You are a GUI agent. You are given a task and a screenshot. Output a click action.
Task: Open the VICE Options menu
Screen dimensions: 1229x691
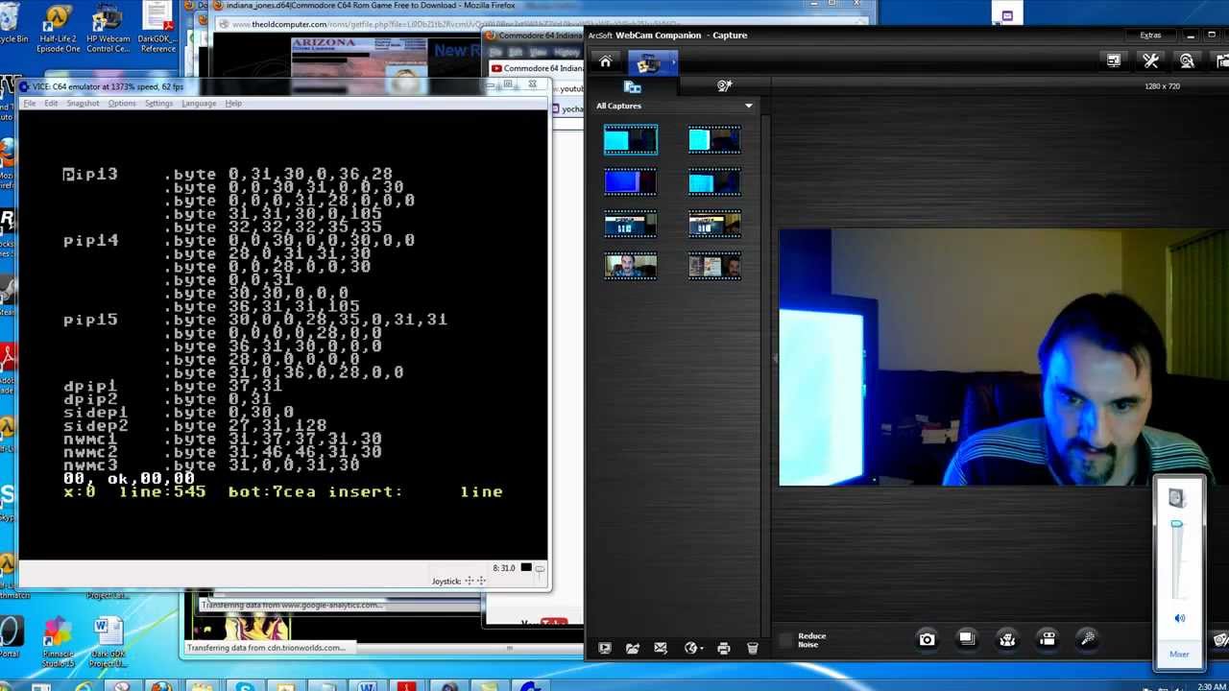122,104
